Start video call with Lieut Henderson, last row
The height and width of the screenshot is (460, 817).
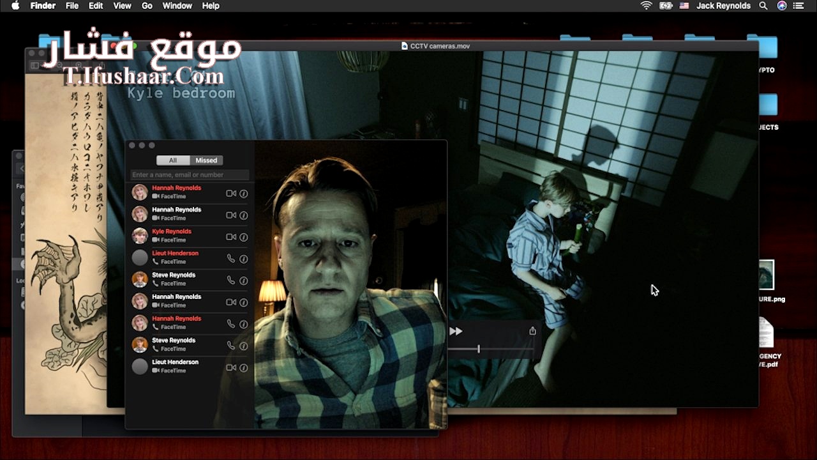231,367
